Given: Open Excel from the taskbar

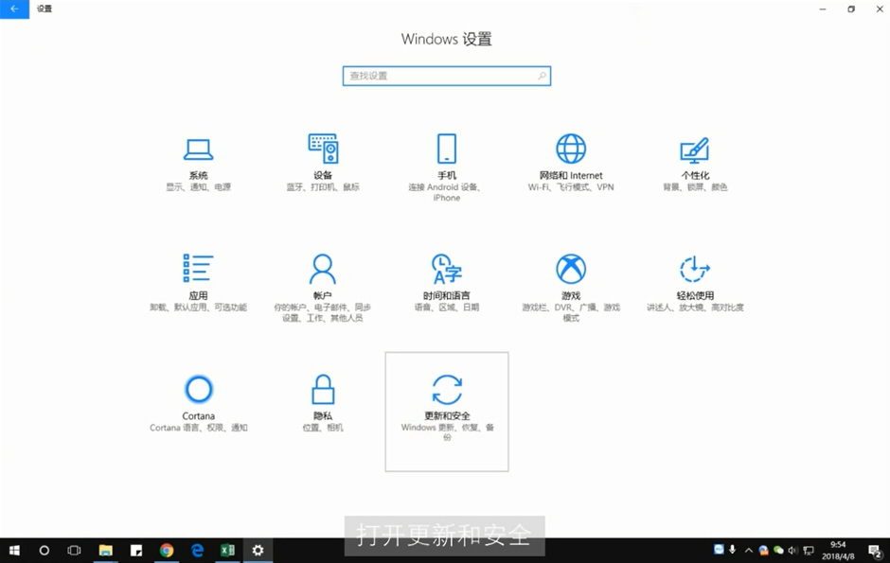Looking at the screenshot, I should point(227,550).
